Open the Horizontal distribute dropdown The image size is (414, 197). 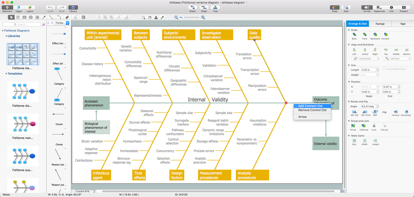tap(365, 59)
